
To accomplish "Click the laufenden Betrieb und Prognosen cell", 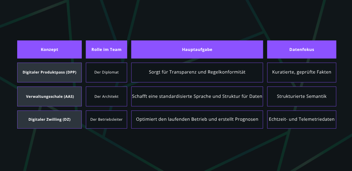I will [197, 119].
